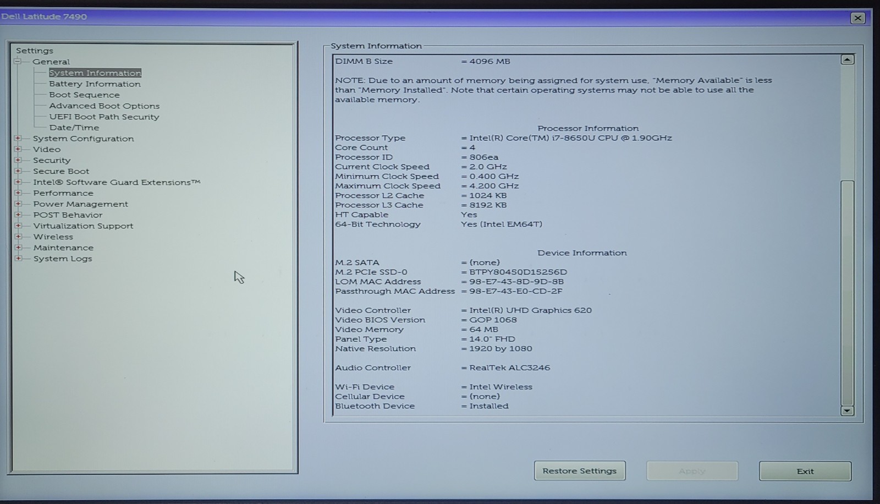Select the Performance tree node
The height and width of the screenshot is (504, 880).
click(x=63, y=193)
